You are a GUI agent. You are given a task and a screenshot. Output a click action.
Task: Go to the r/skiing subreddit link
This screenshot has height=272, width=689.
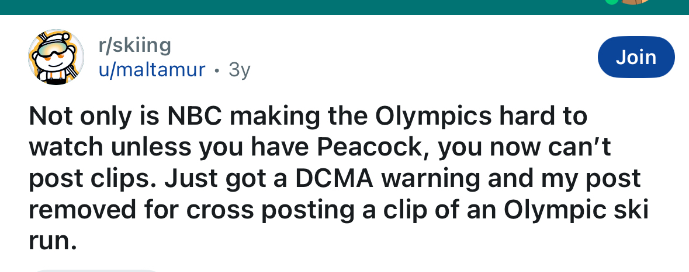point(134,44)
